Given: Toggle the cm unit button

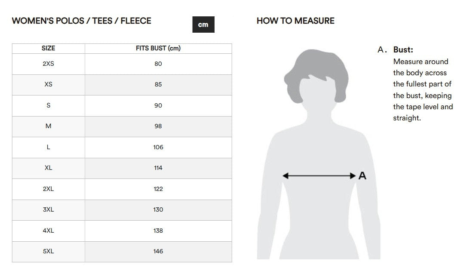Looking at the screenshot, I should point(203,25).
